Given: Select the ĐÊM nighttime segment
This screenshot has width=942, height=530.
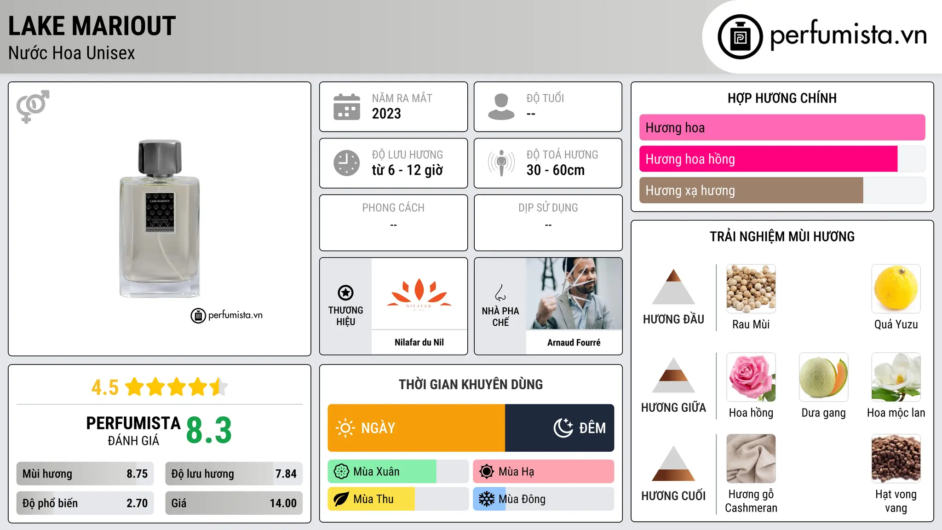Looking at the screenshot, I should [x=560, y=428].
